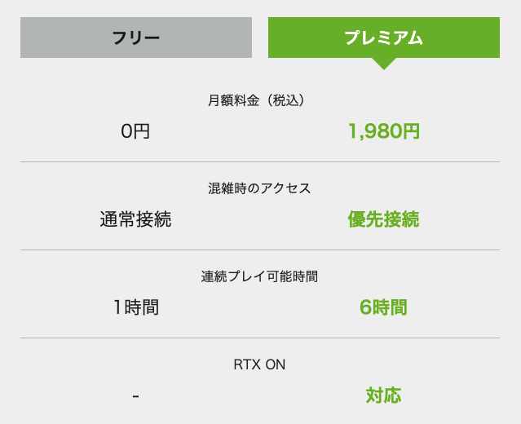Image resolution: width=521 pixels, height=424 pixels.
Task: Choose the 通常接続 value for the free plan
Action: (x=135, y=219)
